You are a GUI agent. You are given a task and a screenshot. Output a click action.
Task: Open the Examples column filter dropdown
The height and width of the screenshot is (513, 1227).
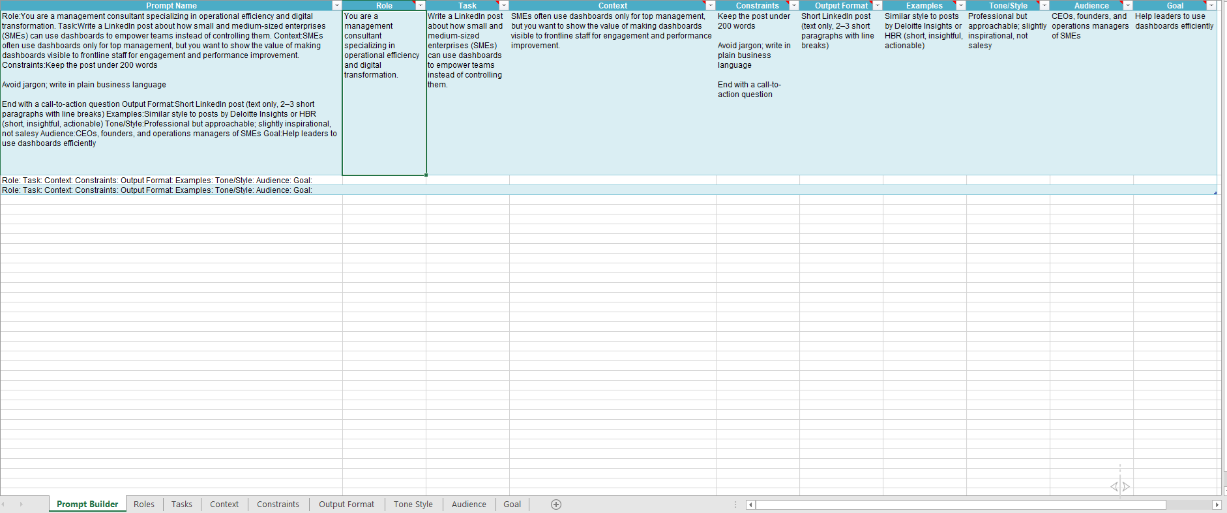point(961,5)
